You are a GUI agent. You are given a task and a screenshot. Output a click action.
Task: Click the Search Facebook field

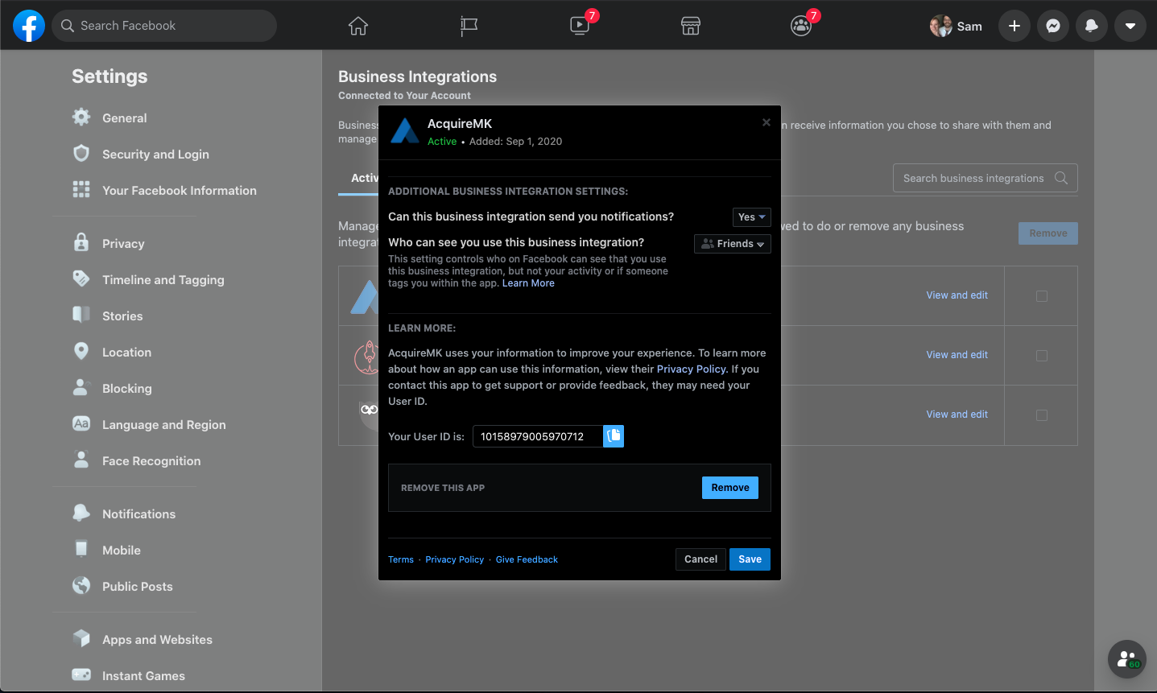164,26
